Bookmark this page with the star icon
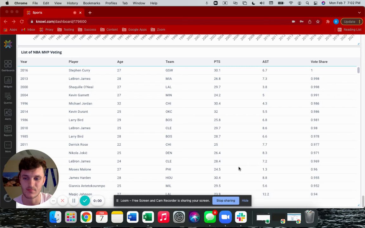This screenshot has width=365, height=228. [x=318, y=22]
